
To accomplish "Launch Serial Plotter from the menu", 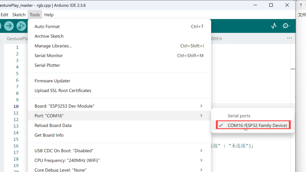I will (x=119, y=65).
